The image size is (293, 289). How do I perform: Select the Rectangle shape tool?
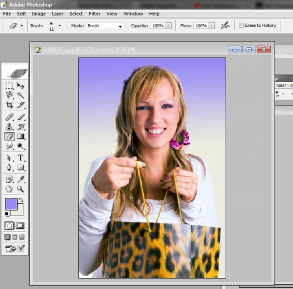click(x=21, y=168)
